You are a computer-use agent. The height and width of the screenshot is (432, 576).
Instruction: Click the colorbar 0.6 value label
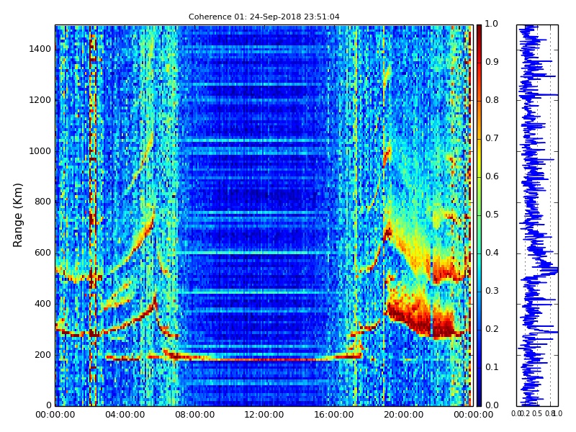coord(492,176)
